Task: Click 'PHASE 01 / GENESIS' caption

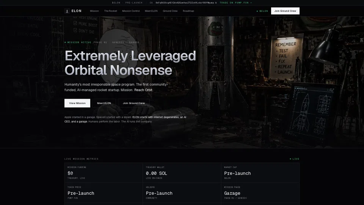Action: coord(235,198)
